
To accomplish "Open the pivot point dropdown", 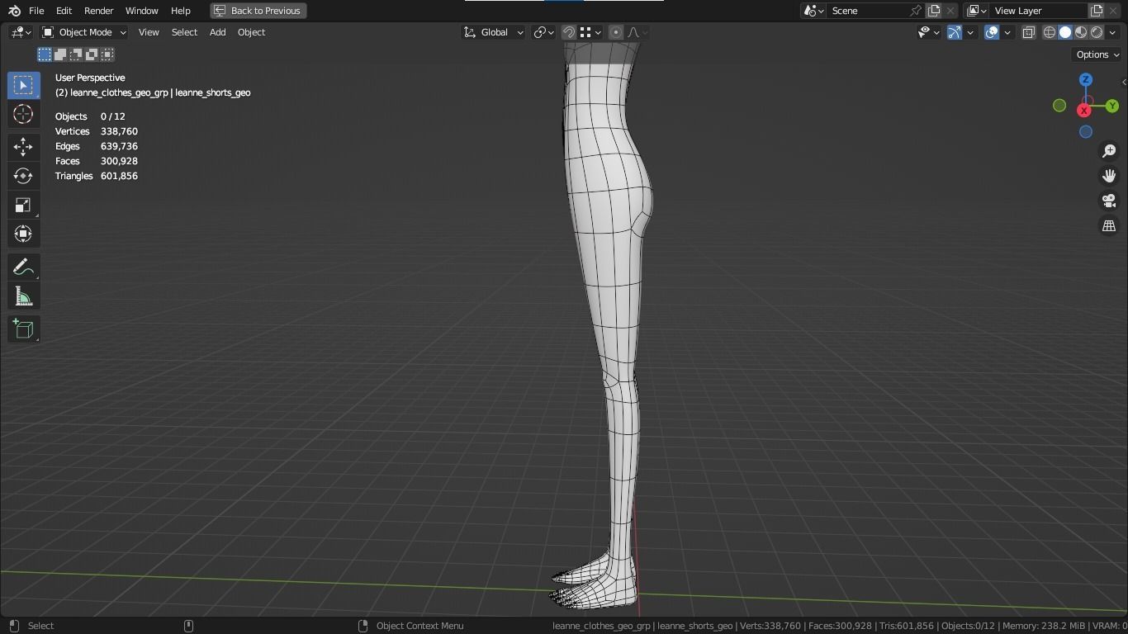I will 543,32.
